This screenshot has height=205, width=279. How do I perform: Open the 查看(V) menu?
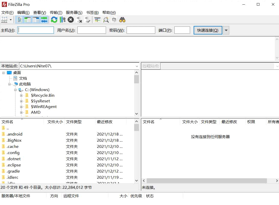[39, 12]
